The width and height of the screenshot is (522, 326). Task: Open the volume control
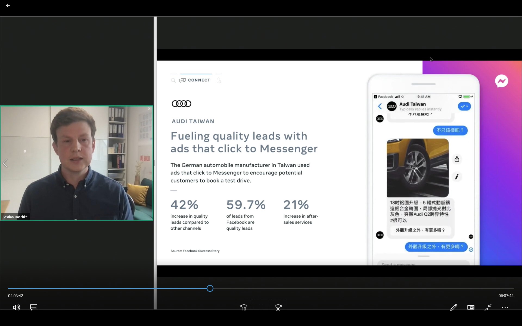click(16, 307)
